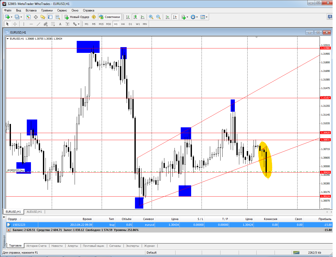Expand the Arrows objects dropdown

(79, 24)
